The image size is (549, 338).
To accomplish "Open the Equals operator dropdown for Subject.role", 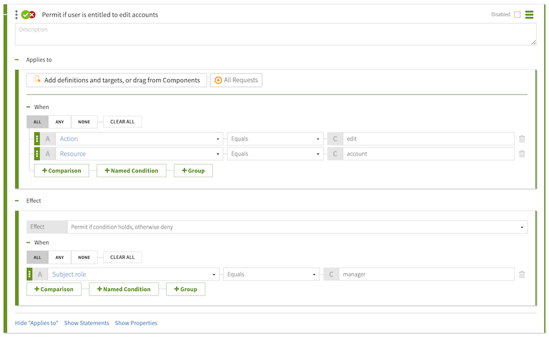I will 271,275.
